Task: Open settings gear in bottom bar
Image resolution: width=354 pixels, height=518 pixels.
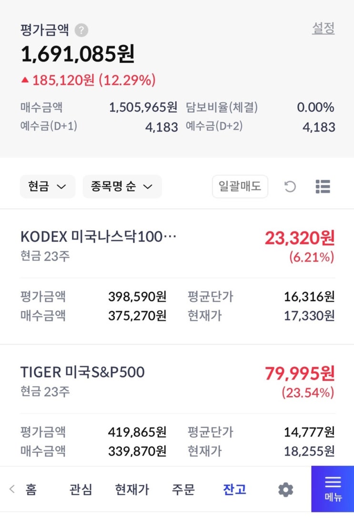Action: pos(285,489)
